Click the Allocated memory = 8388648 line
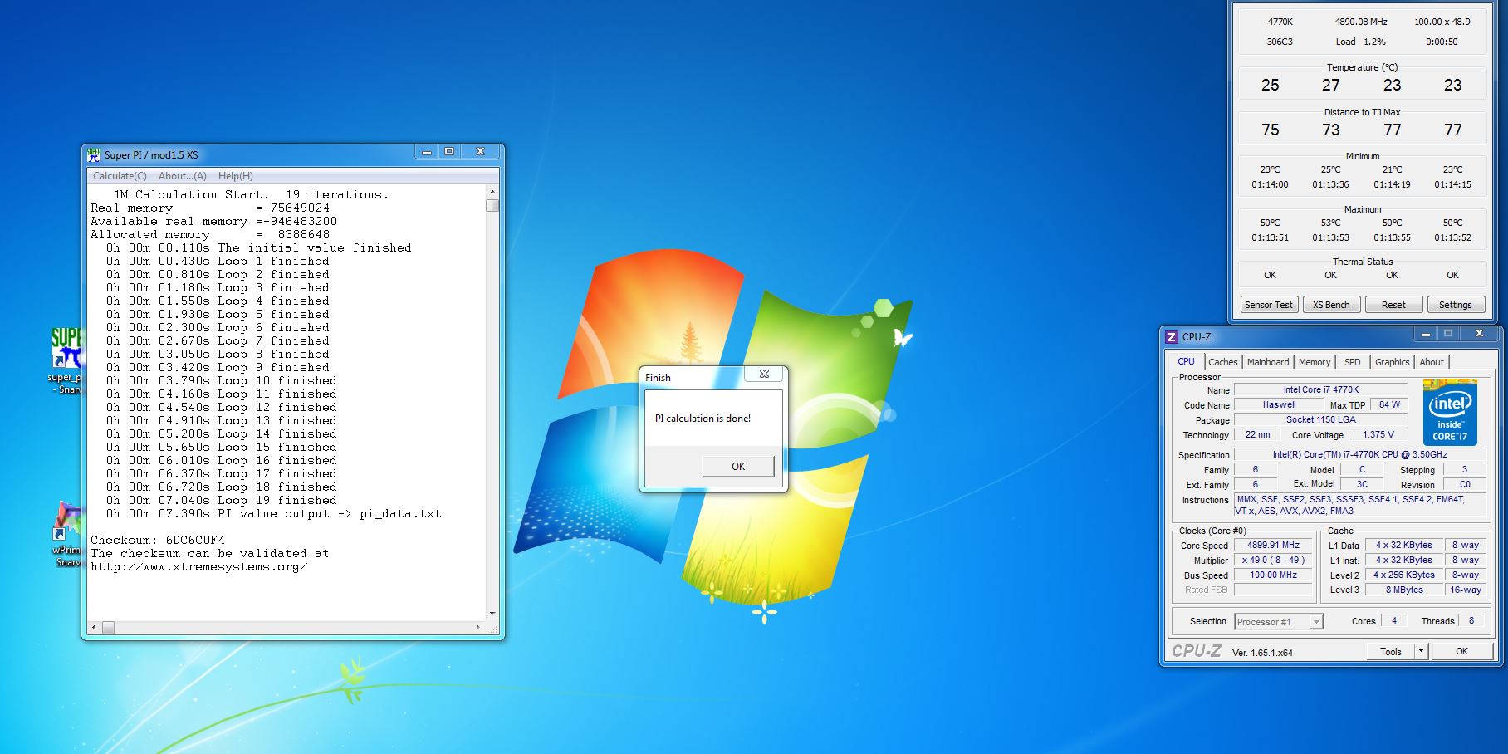Image resolution: width=1508 pixels, height=754 pixels. pyautogui.click(x=210, y=234)
